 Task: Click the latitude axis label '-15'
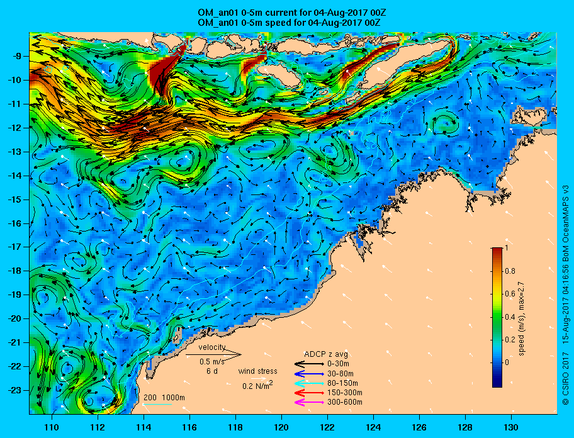coord(15,199)
